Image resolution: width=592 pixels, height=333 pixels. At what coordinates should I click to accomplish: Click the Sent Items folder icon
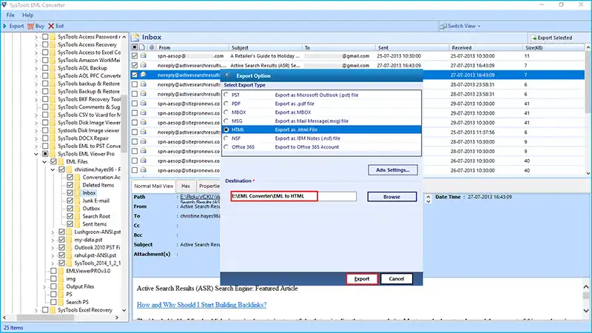tap(78, 224)
